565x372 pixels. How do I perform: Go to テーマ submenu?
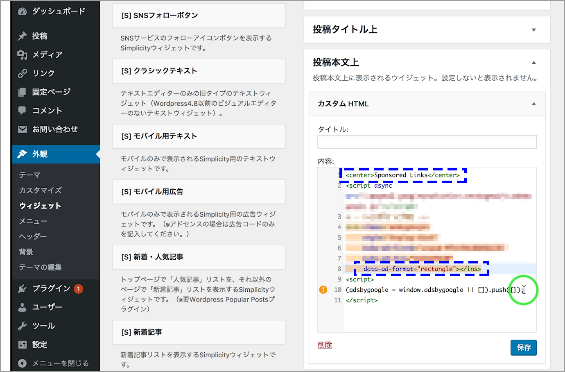29,175
